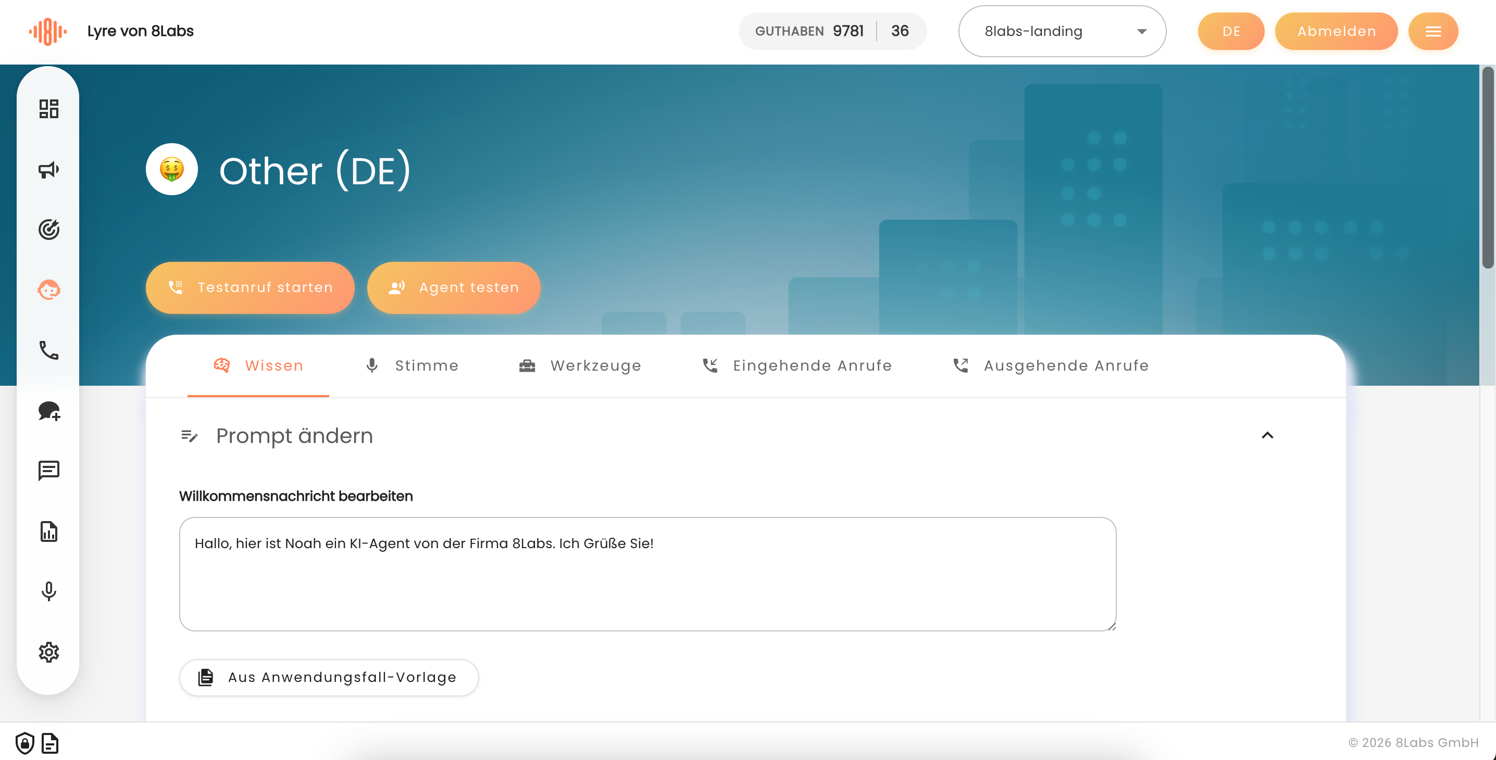Open the Werkzeuge tab
This screenshot has height=760, width=1496.
coord(580,365)
